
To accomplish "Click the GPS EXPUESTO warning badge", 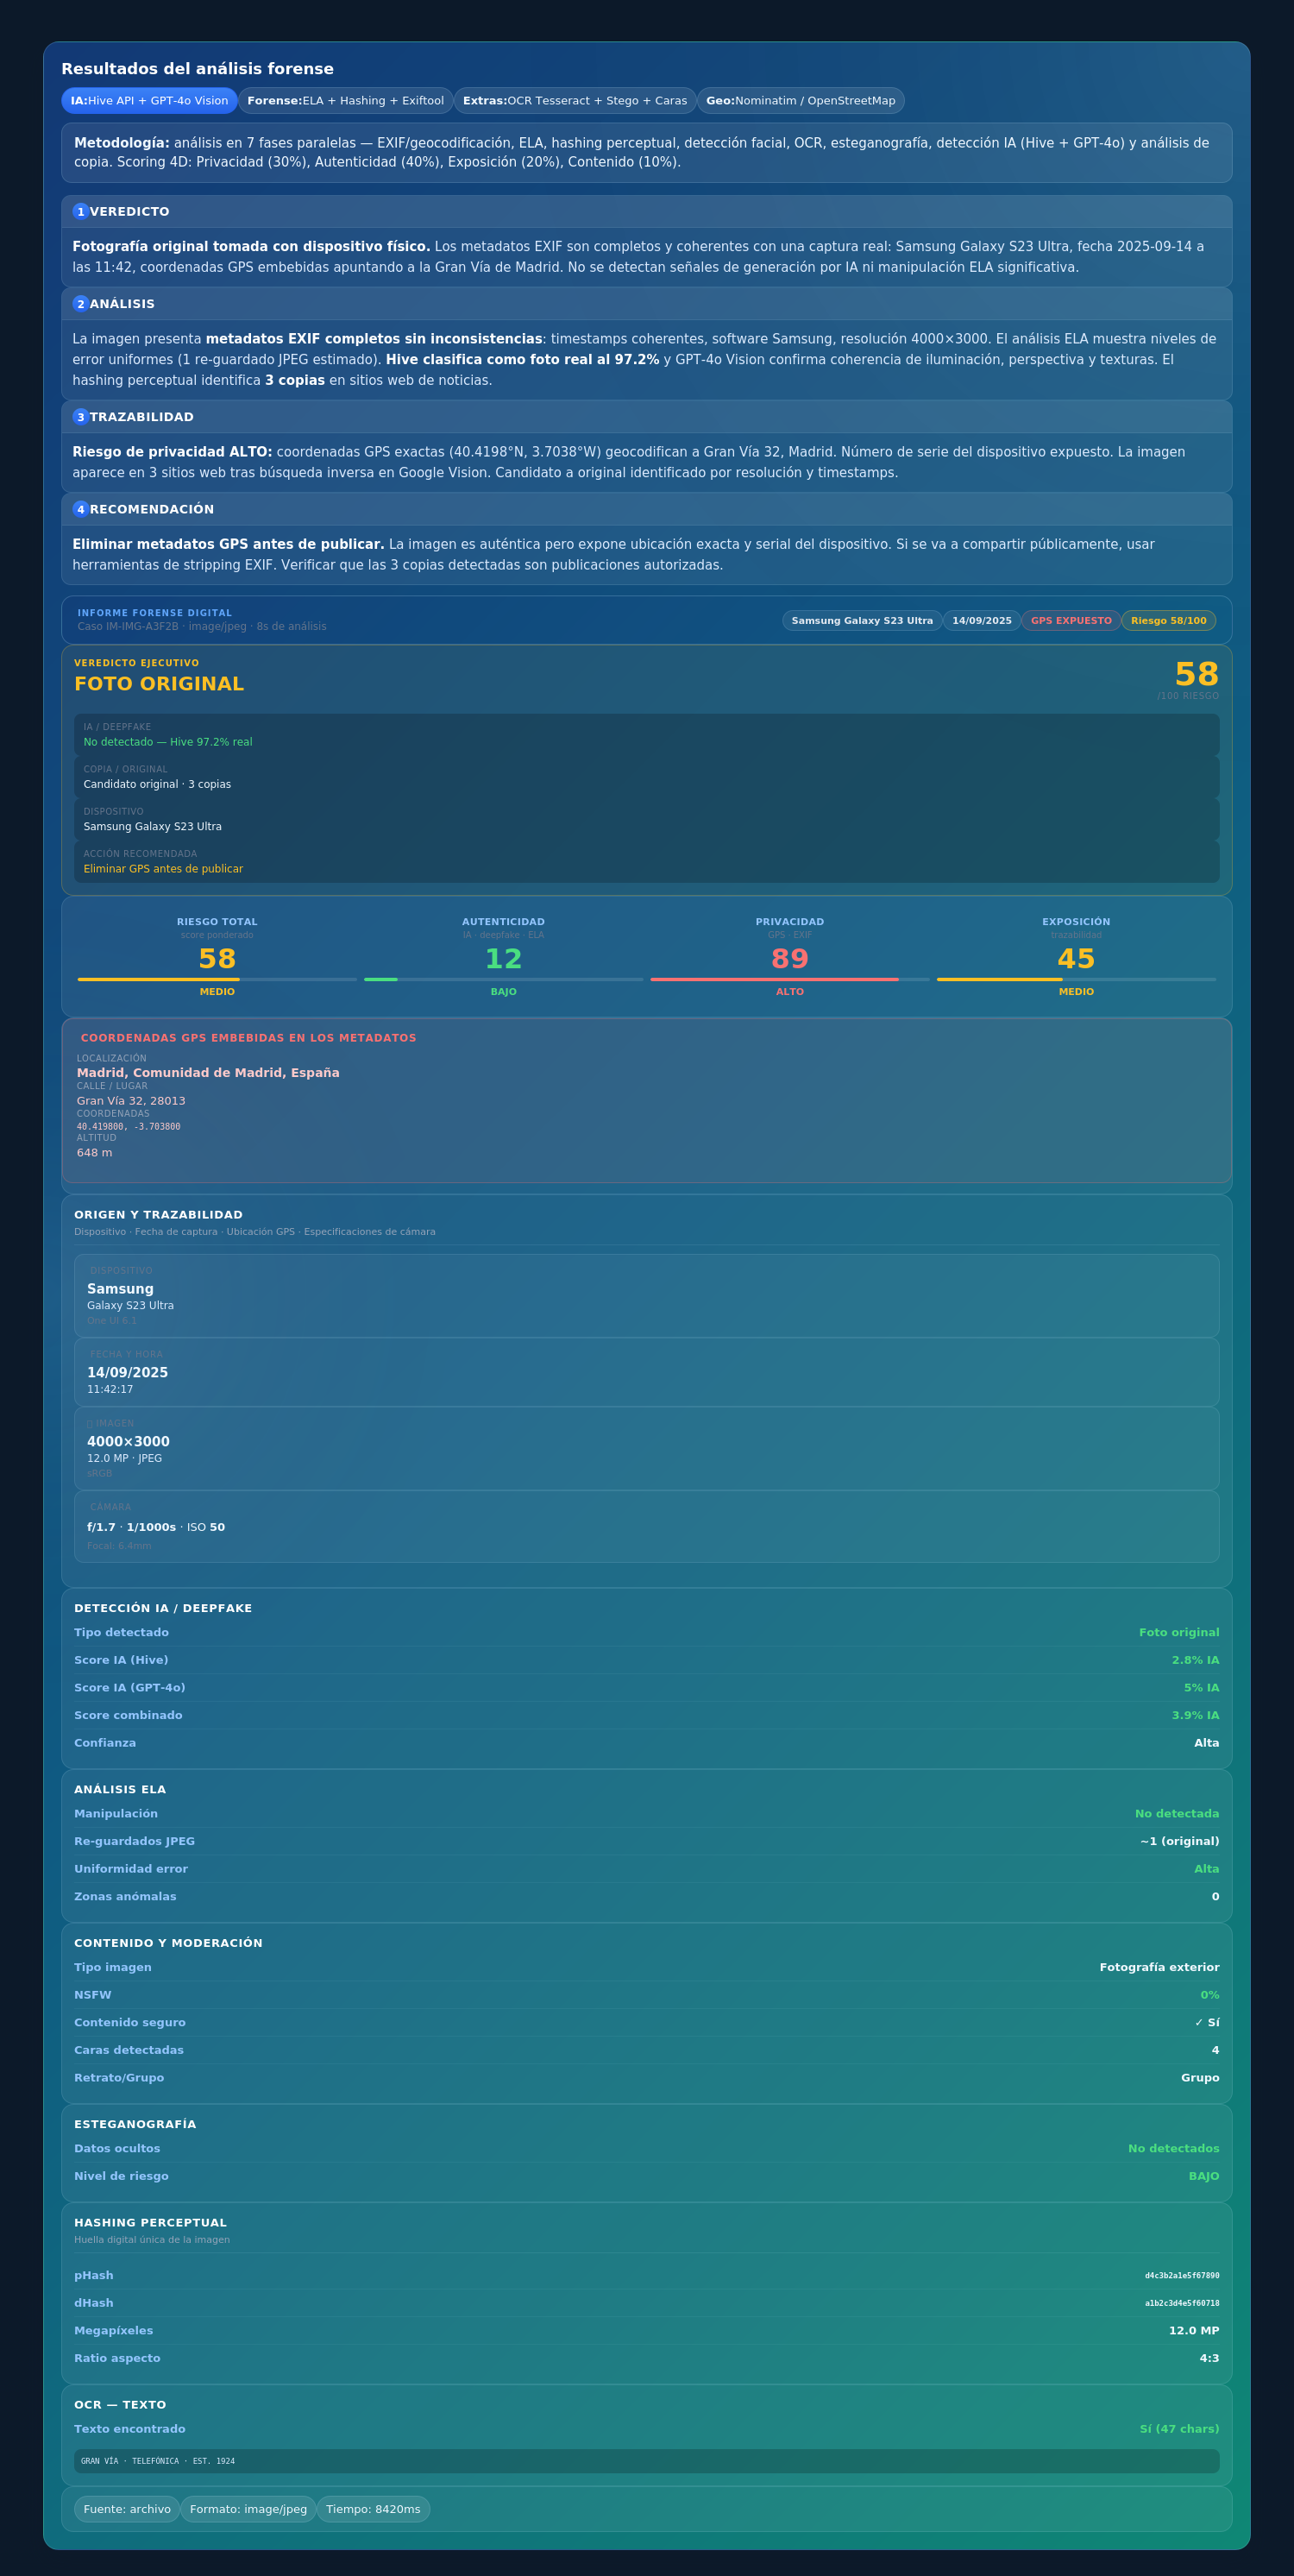I will [x=1071, y=621].
